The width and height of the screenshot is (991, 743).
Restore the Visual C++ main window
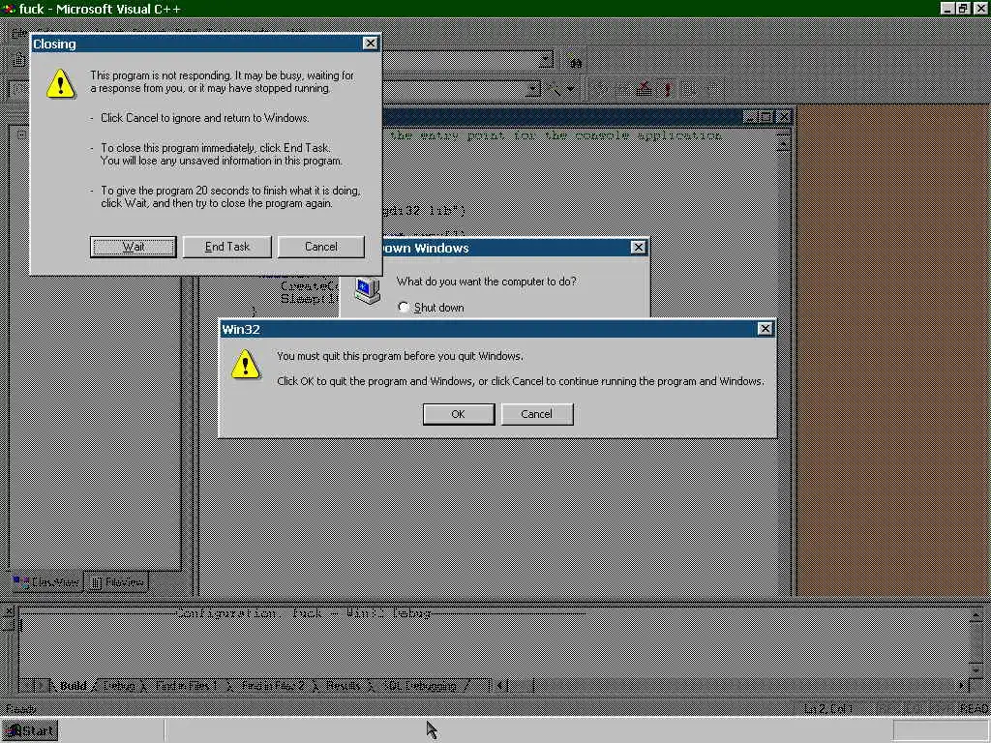[x=963, y=8]
